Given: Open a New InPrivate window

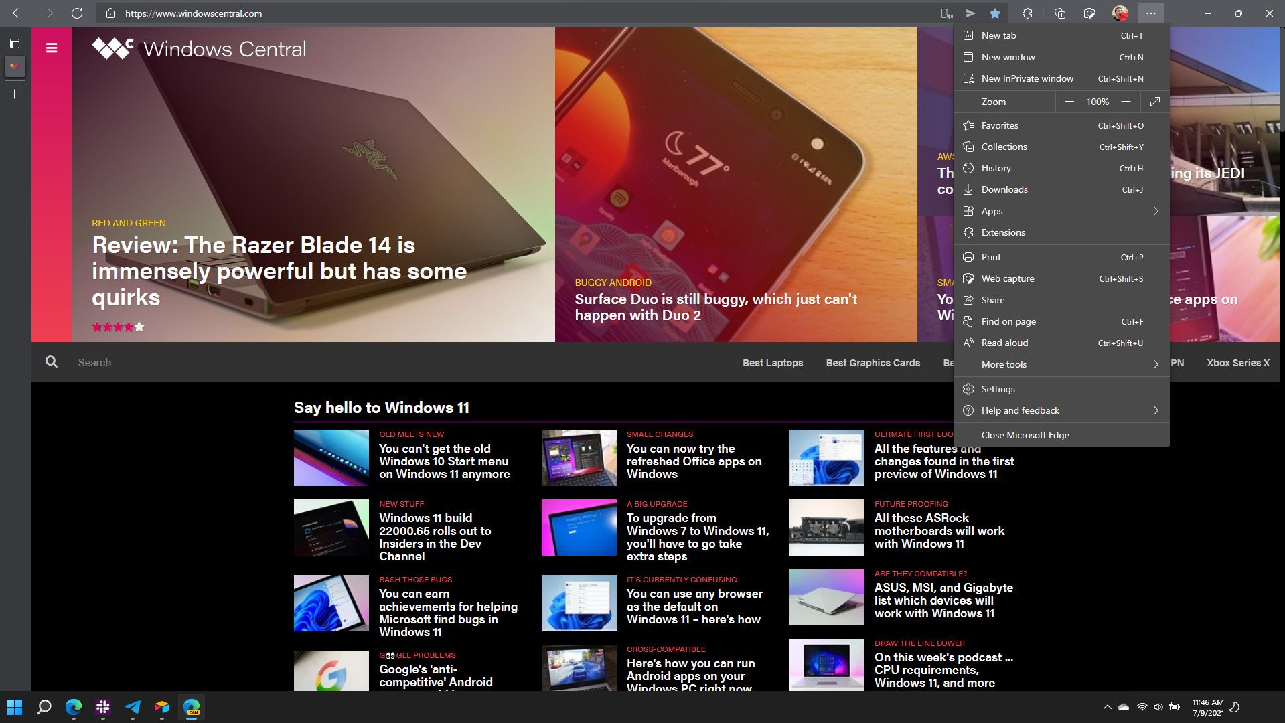Looking at the screenshot, I should coord(1061,78).
